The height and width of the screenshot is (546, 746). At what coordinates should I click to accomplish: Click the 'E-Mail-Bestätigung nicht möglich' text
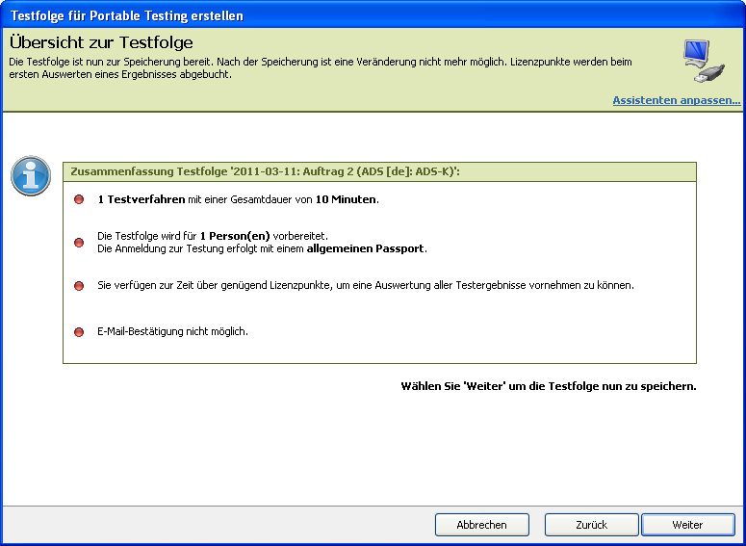[x=173, y=332]
